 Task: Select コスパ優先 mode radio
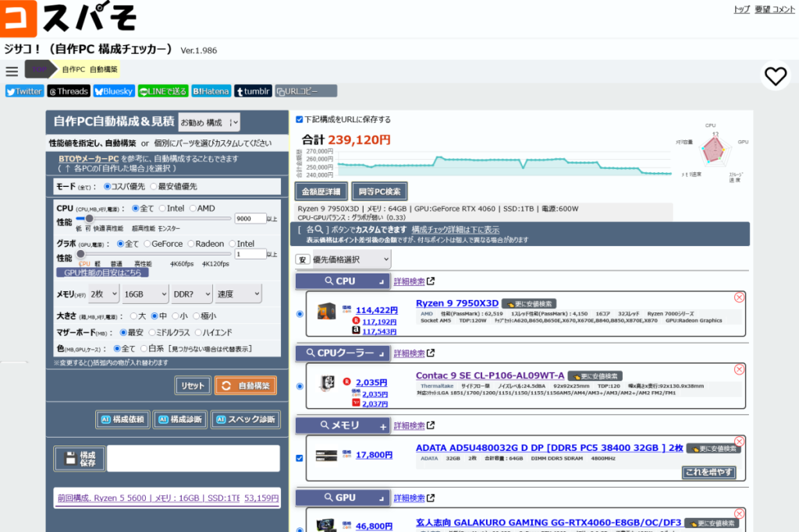107,187
